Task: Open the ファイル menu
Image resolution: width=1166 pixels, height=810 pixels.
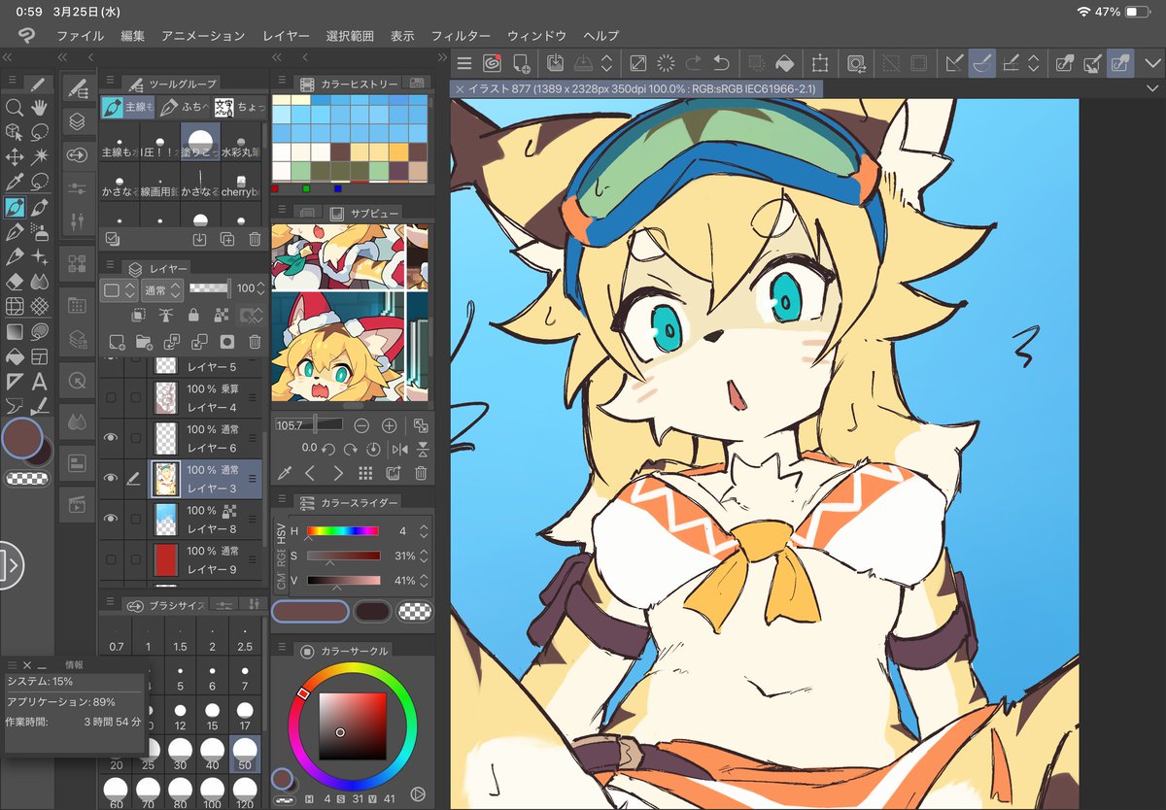Action: [80, 36]
